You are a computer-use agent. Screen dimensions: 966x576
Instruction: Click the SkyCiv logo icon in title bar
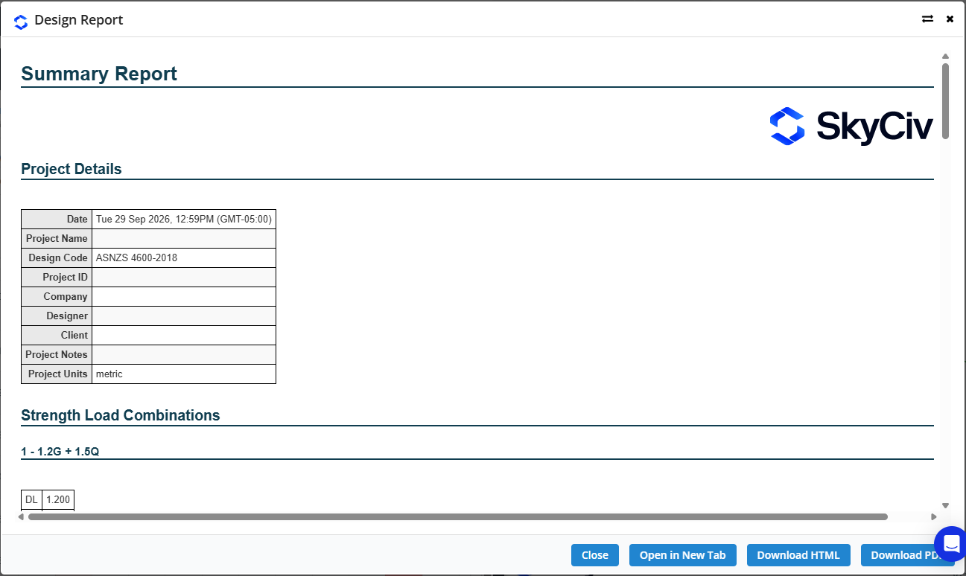[21, 22]
